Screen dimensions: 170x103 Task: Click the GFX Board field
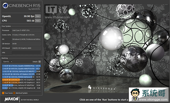click(26, 48)
